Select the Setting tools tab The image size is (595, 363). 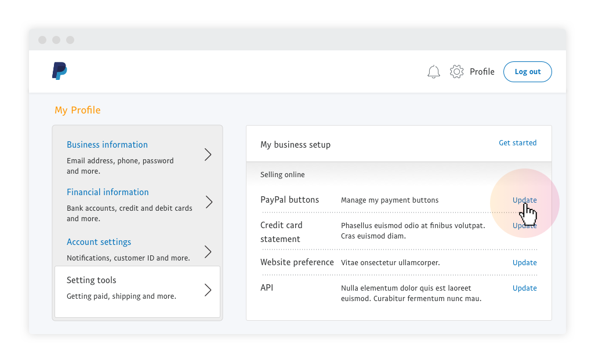coord(92,280)
